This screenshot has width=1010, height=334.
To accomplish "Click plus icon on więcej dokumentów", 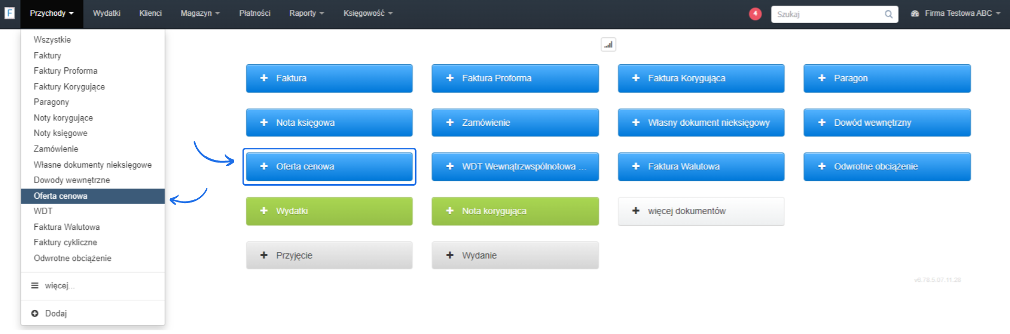I will 635,211.
